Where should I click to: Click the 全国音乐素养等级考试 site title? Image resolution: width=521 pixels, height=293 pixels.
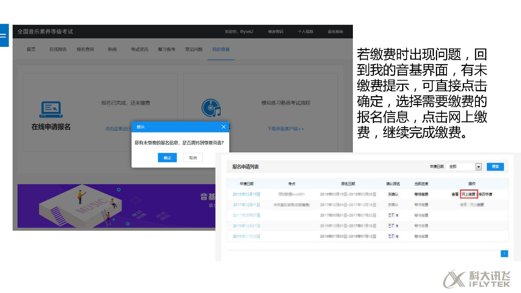(45, 32)
